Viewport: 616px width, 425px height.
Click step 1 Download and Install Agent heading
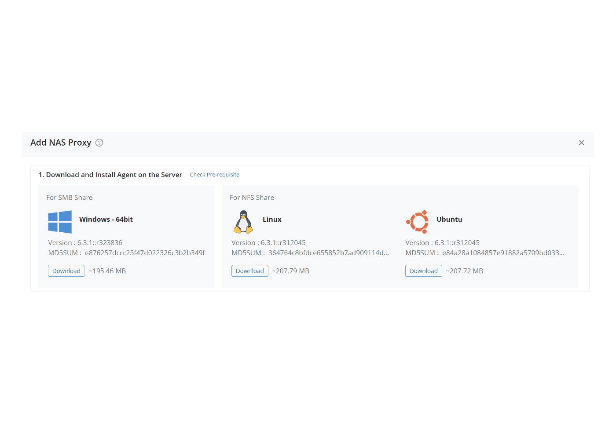click(110, 175)
